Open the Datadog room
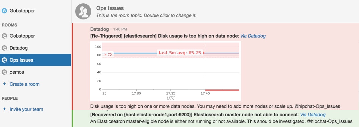The image size is (359, 127). pos(18,48)
